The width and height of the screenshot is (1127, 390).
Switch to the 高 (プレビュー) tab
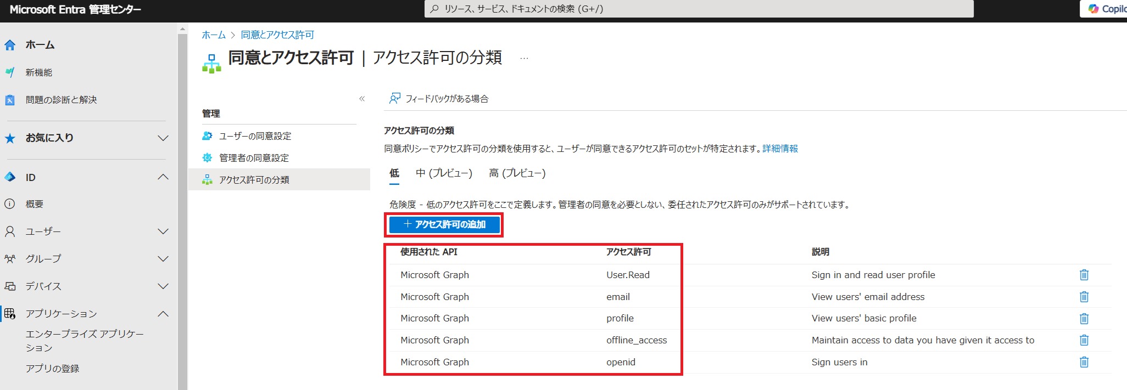tap(517, 173)
